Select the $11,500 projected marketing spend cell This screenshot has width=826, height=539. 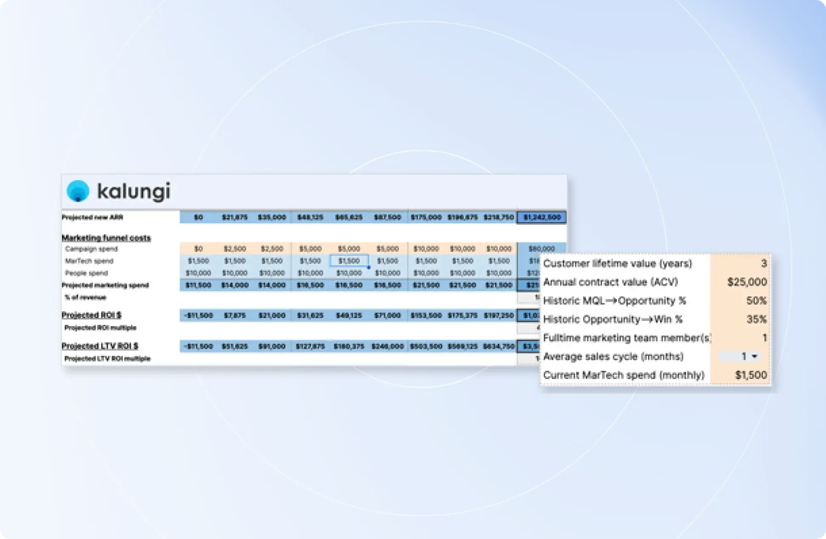pyautogui.click(x=198, y=285)
